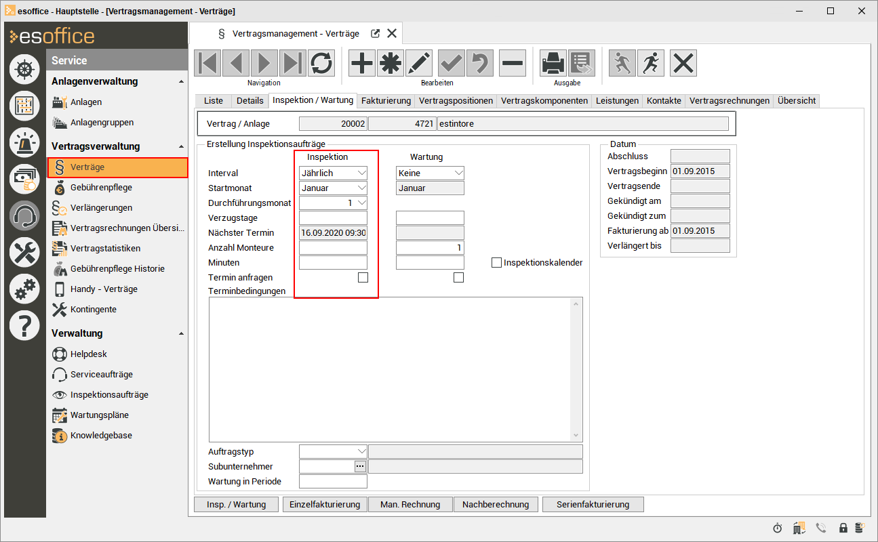Collapse the Vertragsverwaltung section
The width and height of the screenshot is (878, 542).
click(180, 147)
